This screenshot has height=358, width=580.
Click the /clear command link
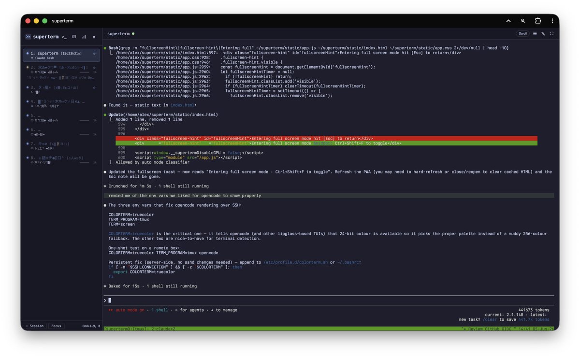(x=490, y=319)
